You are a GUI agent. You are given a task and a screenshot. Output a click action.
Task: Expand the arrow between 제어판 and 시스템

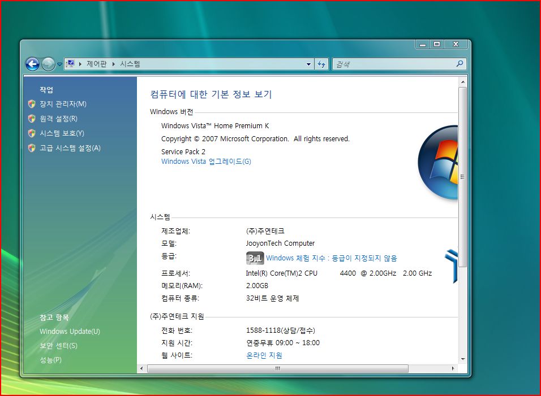click(114, 64)
